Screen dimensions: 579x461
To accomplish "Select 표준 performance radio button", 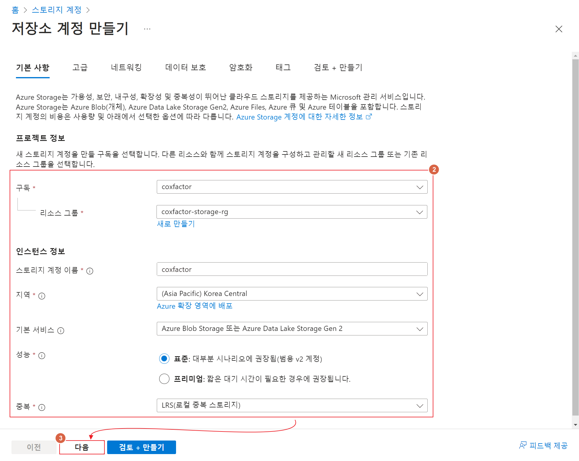I will pyautogui.click(x=164, y=359).
